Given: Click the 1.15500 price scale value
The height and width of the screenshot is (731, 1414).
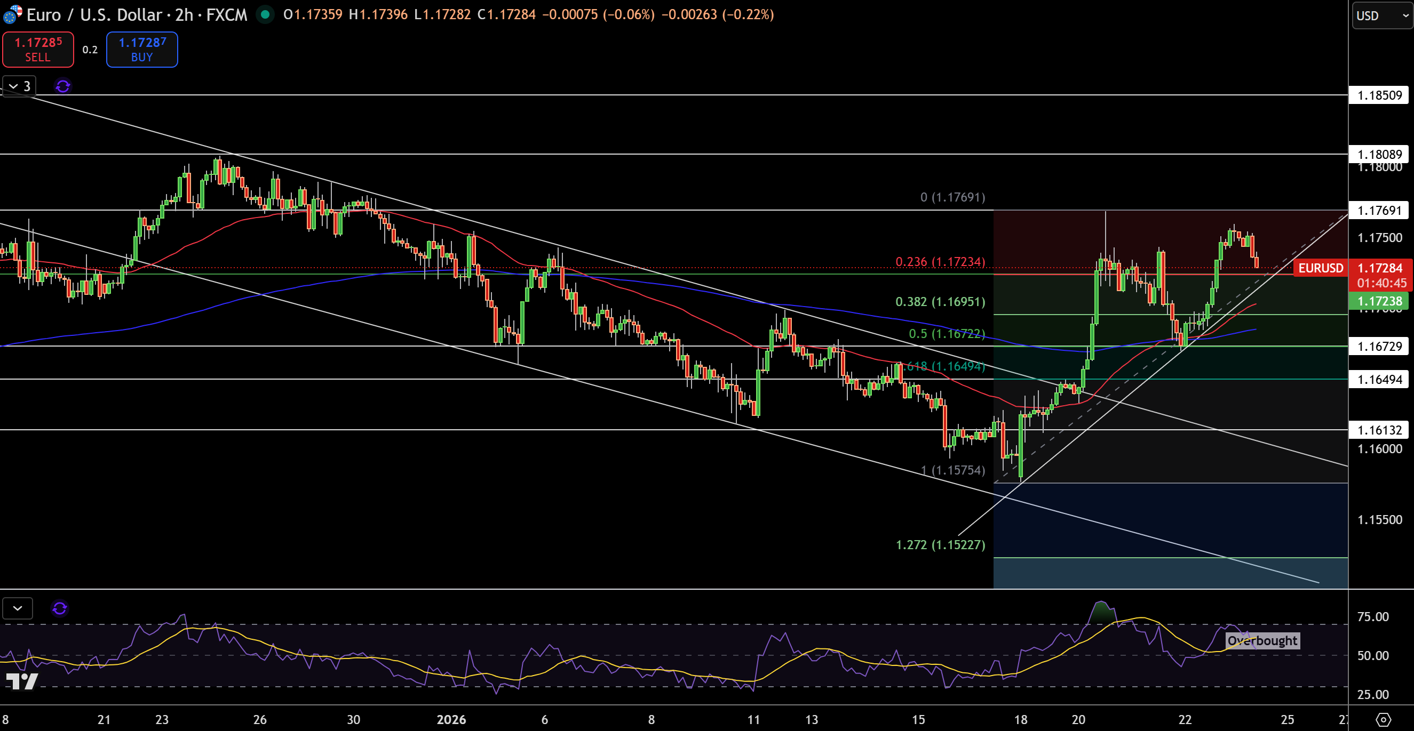Looking at the screenshot, I should tap(1379, 519).
